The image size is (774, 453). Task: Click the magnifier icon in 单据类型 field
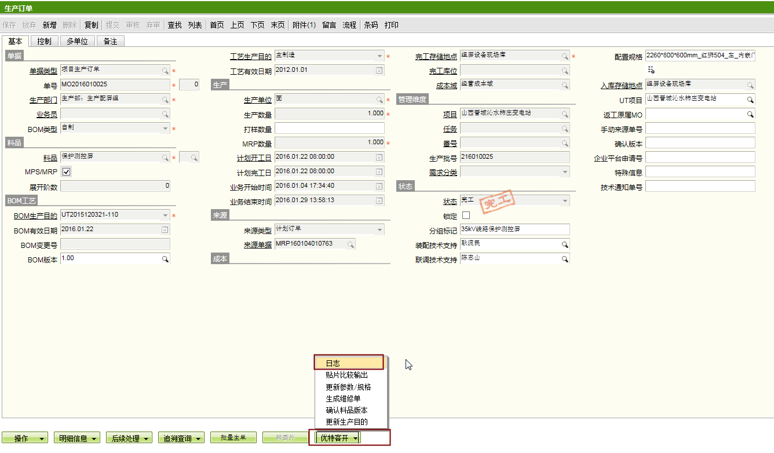[x=165, y=71]
